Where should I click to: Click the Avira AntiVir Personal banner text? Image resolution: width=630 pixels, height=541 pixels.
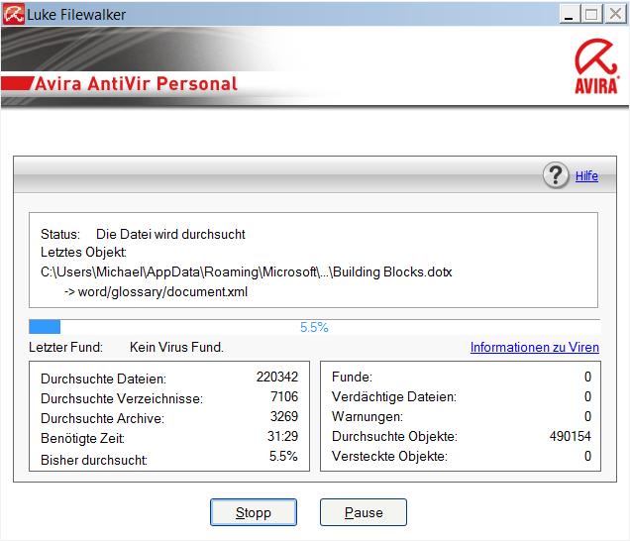tap(137, 83)
